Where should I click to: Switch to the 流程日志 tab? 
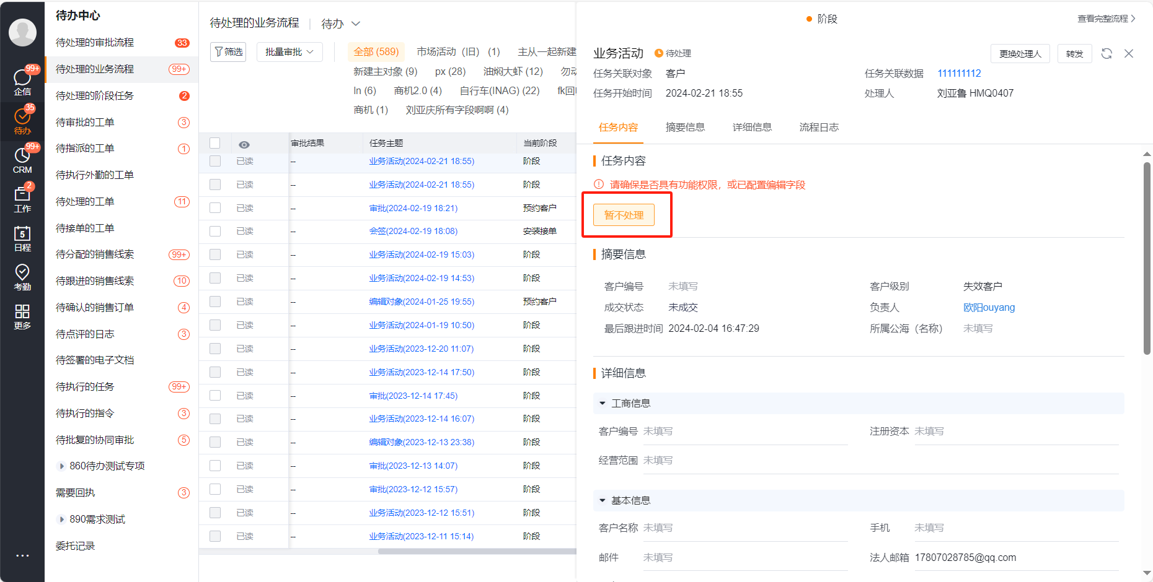coord(819,127)
